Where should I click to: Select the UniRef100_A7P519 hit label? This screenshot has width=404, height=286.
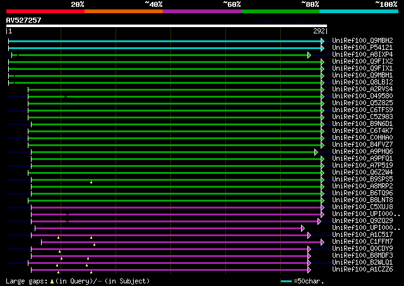(362, 166)
